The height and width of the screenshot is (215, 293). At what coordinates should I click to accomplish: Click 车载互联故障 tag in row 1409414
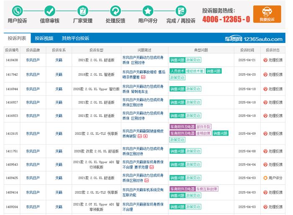pos(207,189)
